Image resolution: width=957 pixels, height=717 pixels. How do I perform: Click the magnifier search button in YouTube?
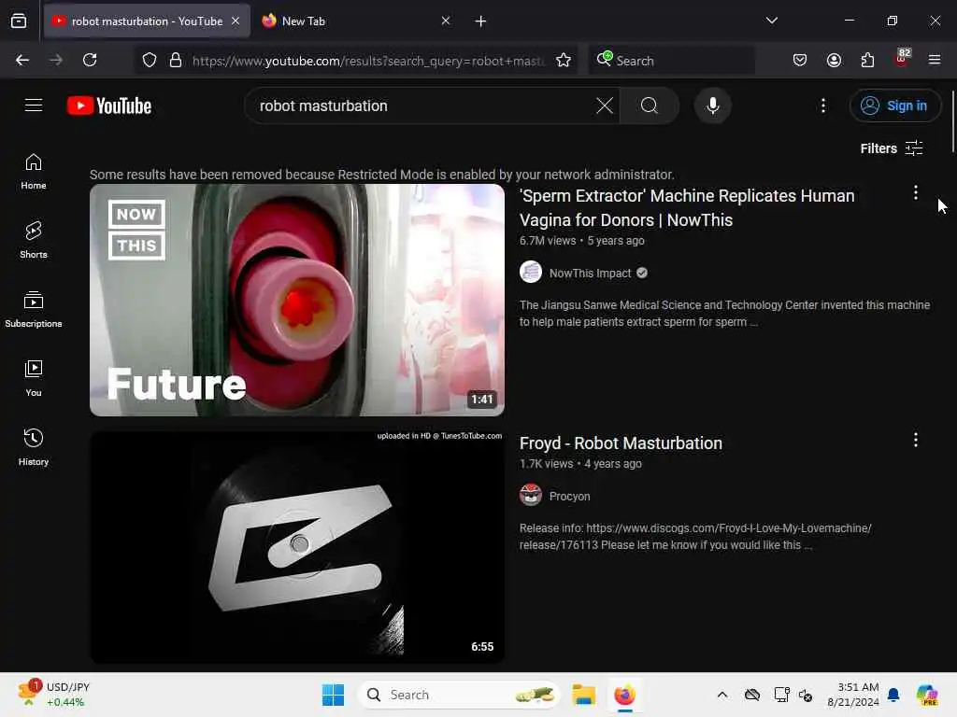pyautogui.click(x=650, y=105)
